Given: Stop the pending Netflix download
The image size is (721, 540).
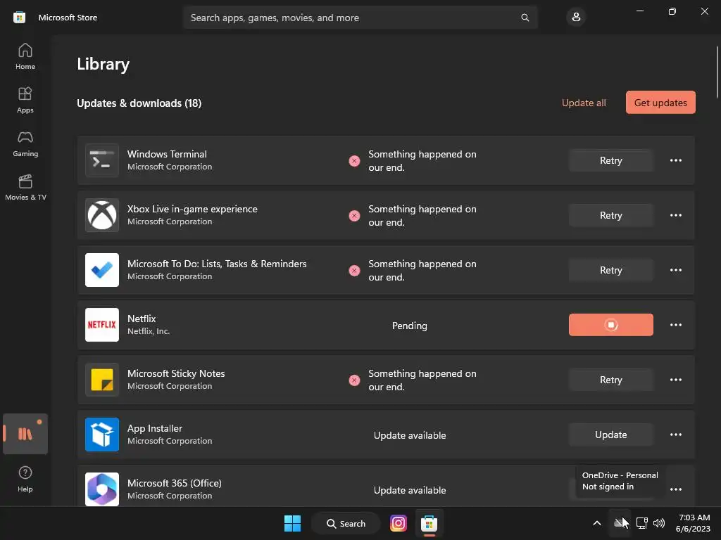Looking at the screenshot, I should pos(610,325).
